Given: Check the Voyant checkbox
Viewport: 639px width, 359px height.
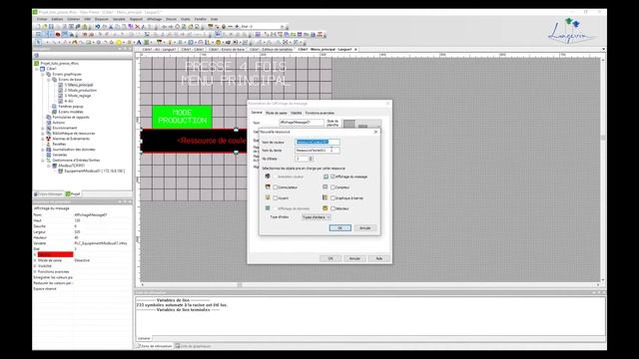Looking at the screenshot, I should coord(276,197).
